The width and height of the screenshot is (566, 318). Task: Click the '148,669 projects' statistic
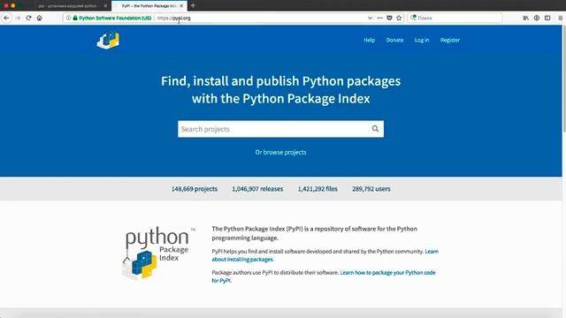[195, 189]
